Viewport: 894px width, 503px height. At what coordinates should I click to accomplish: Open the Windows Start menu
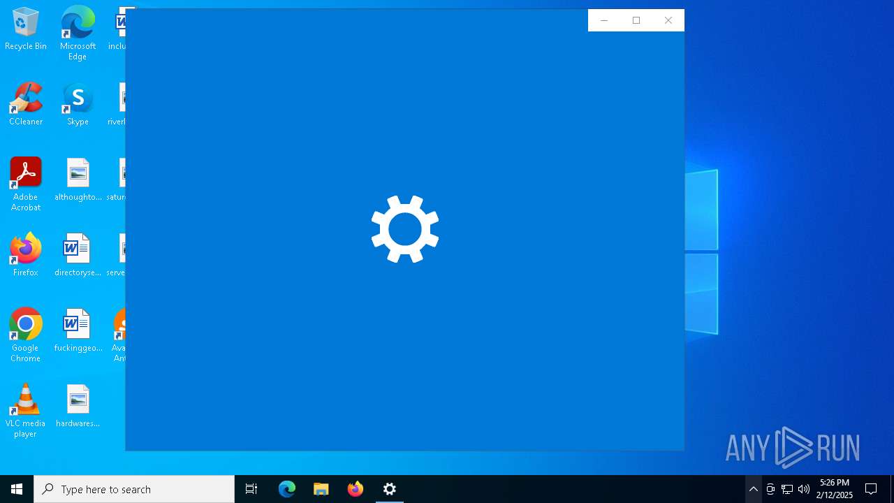coord(17,489)
